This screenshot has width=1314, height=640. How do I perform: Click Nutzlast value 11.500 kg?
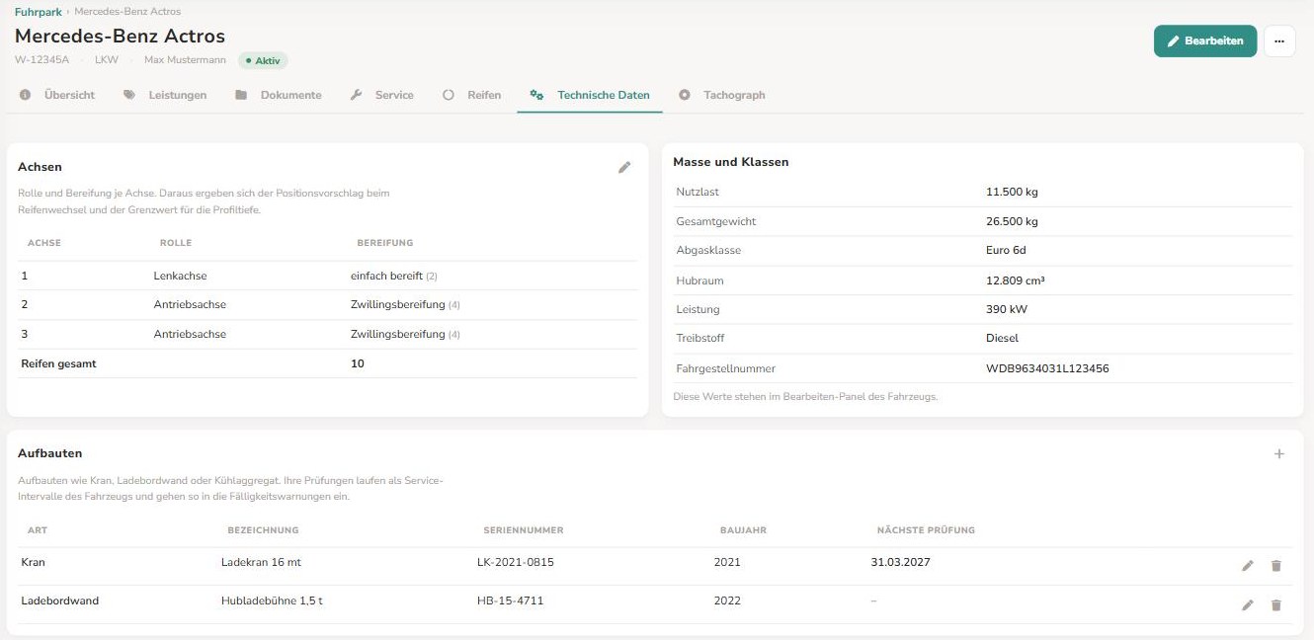[x=1012, y=192]
